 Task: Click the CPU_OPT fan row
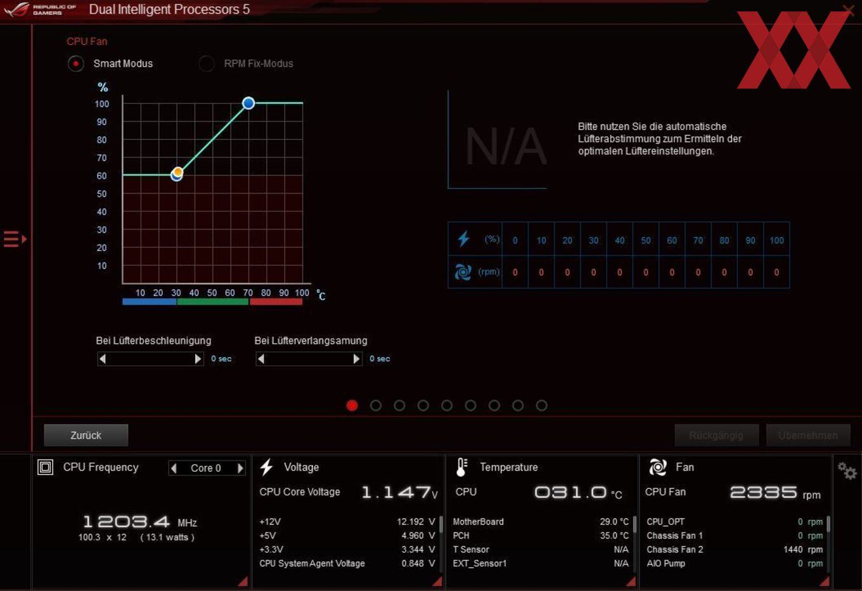(735, 522)
